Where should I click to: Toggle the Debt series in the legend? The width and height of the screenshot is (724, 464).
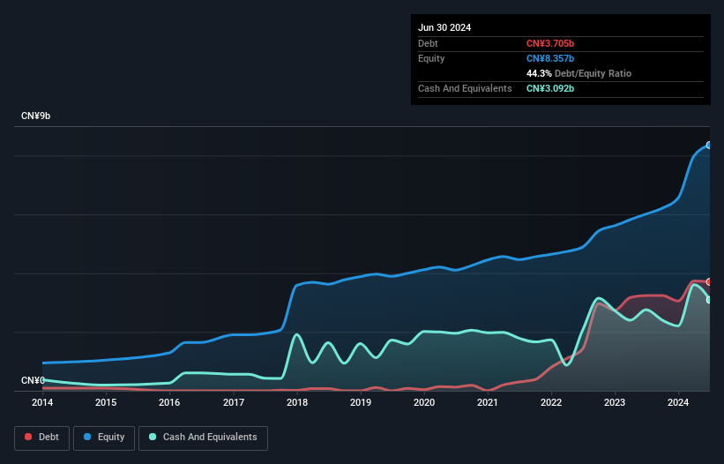[x=41, y=438]
